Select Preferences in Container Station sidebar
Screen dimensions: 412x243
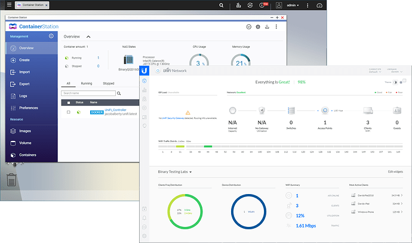[32, 108]
